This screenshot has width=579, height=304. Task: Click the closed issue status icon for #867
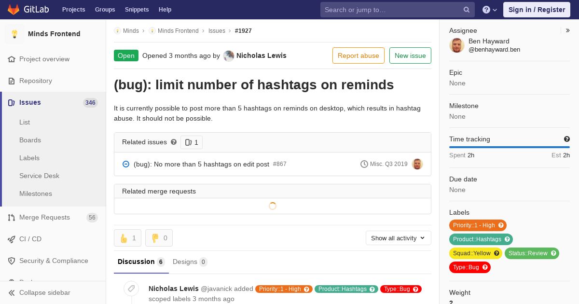[126, 164]
